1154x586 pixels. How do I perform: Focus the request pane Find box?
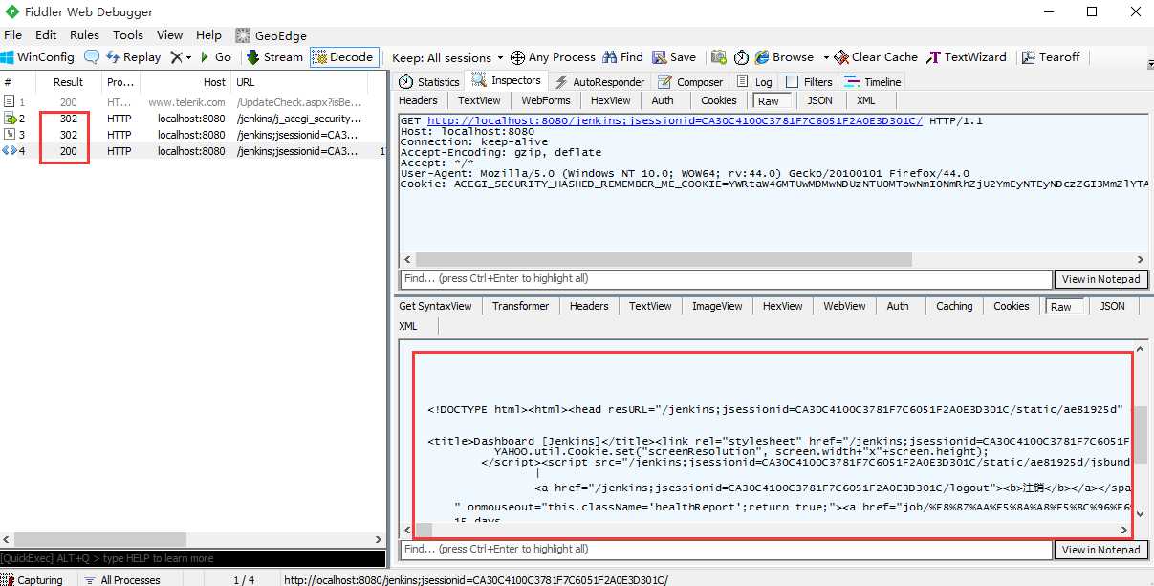click(725, 279)
